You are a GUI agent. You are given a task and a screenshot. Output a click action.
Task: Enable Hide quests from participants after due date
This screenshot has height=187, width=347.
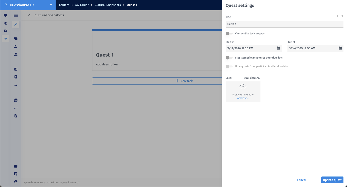coord(229,66)
